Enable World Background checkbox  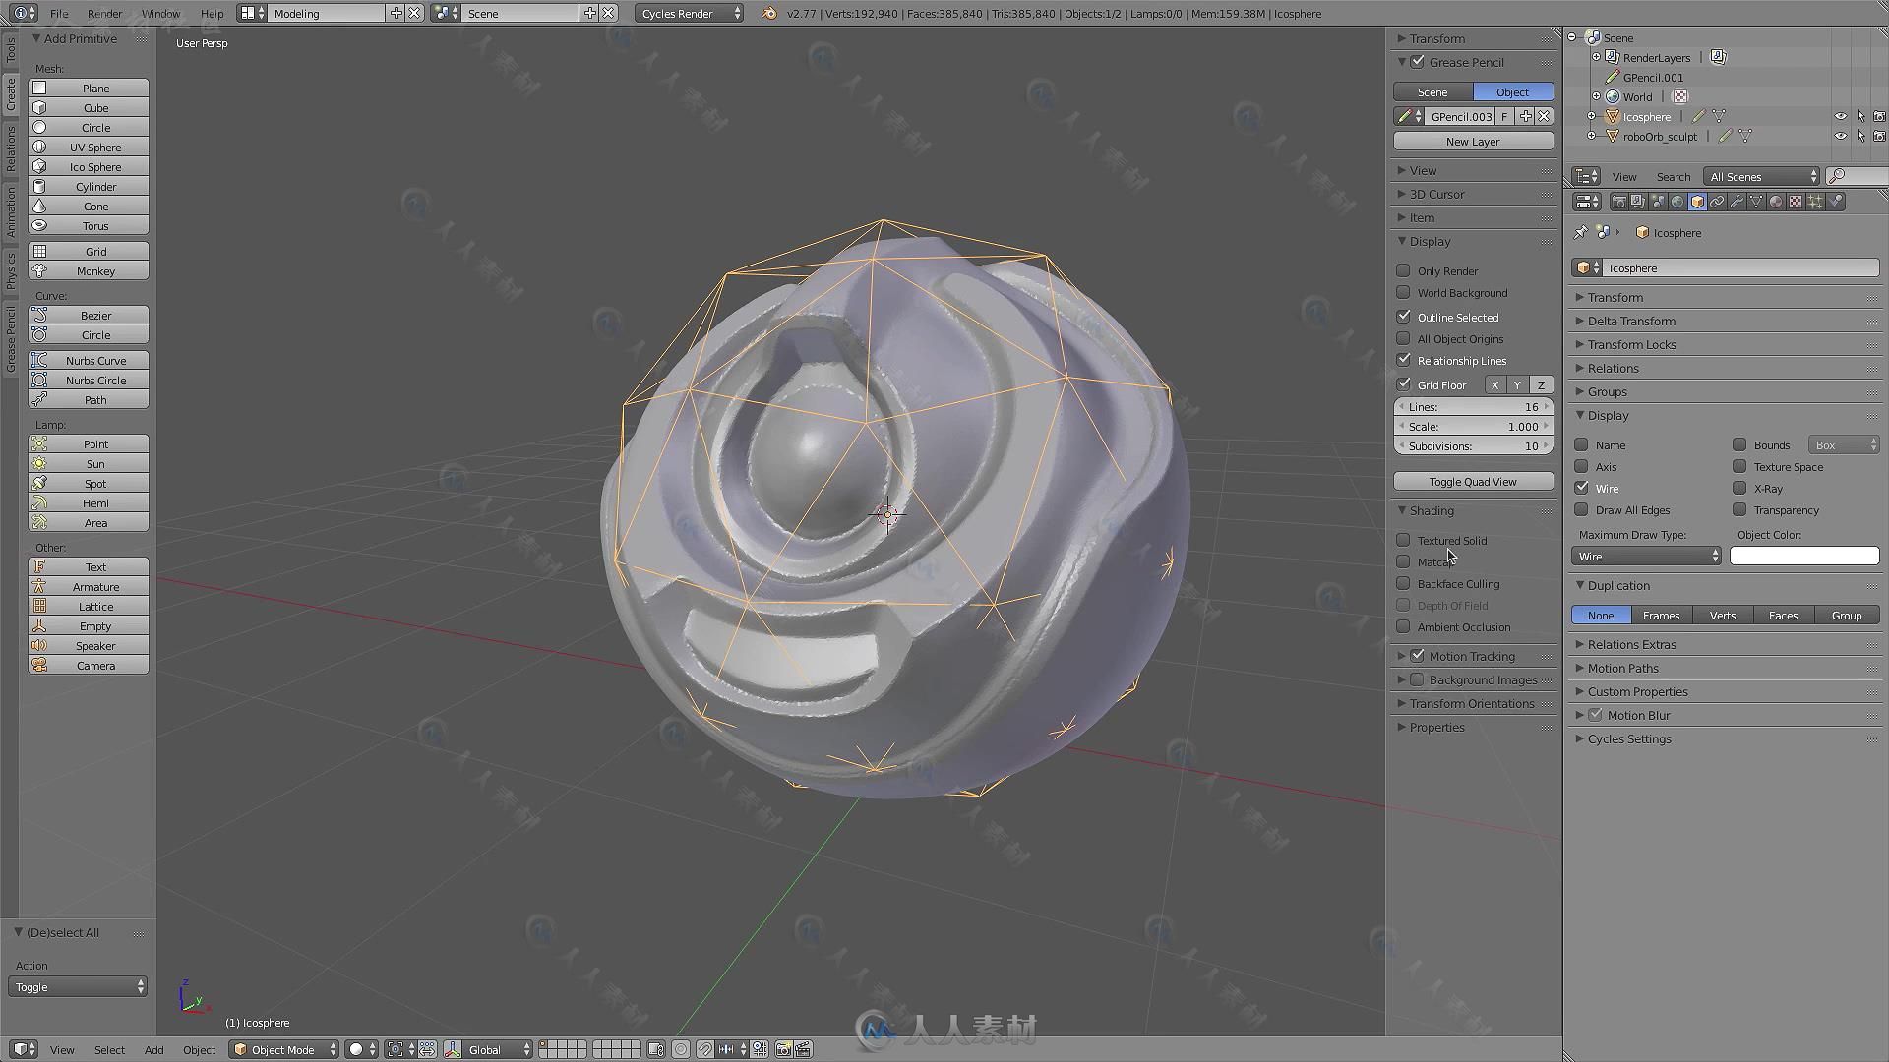(x=1403, y=292)
